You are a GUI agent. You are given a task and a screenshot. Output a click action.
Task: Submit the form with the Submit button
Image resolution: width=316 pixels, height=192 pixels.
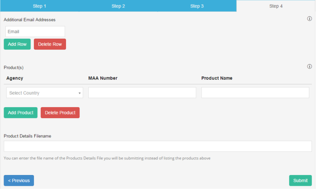click(300, 180)
